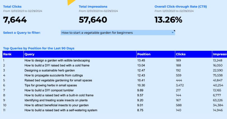Click the 57,640 impressions value
This screenshot has width=227, height=119.
pos(93,20)
